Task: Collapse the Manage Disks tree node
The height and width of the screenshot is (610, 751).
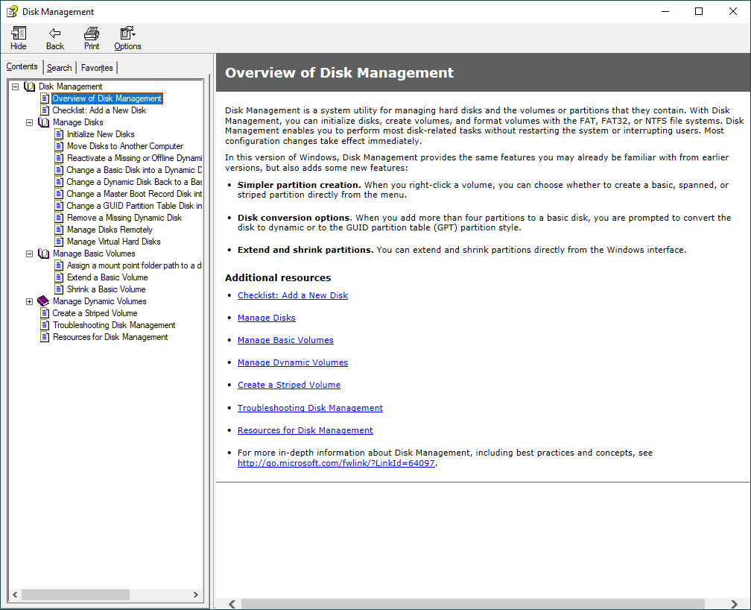Action: (x=30, y=122)
